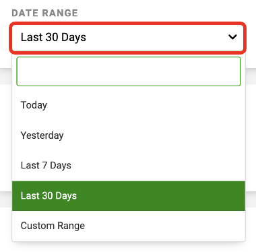Open the Custom Range option
The height and width of the screenshot is (252, 256).
[129, 226]
